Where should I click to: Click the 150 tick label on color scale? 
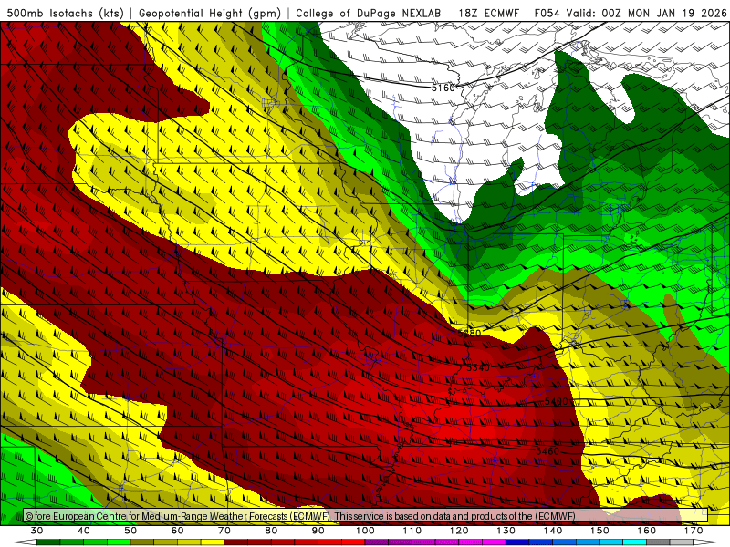(600, 531)
